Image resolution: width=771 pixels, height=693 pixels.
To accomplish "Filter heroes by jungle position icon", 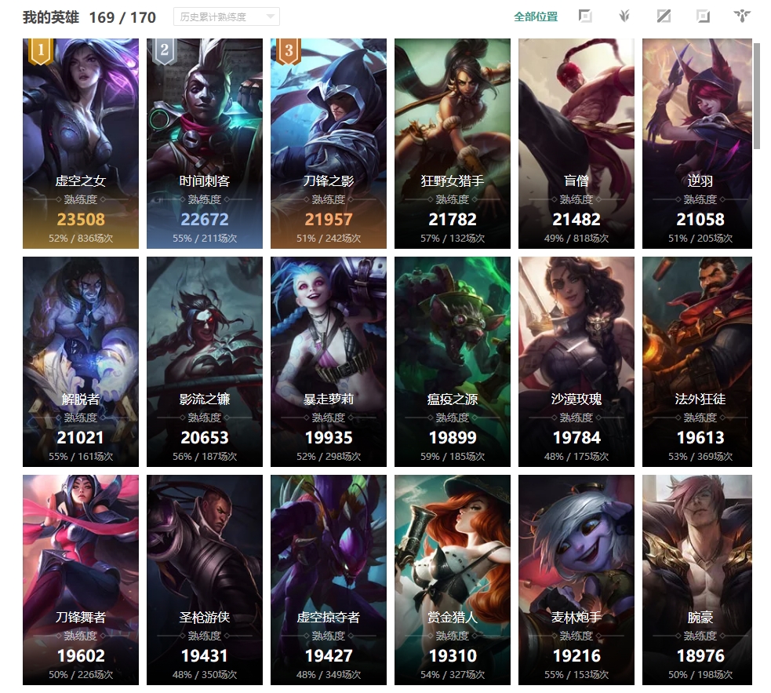I will [624, 16].
